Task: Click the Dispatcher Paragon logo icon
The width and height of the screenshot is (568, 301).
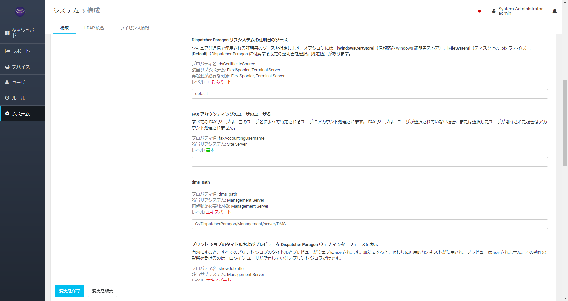Action: 20,12
